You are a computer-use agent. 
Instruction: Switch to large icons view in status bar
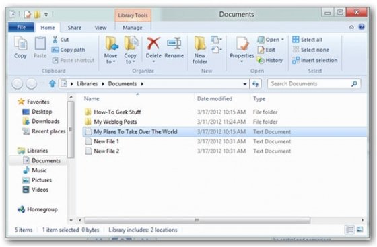360,230
